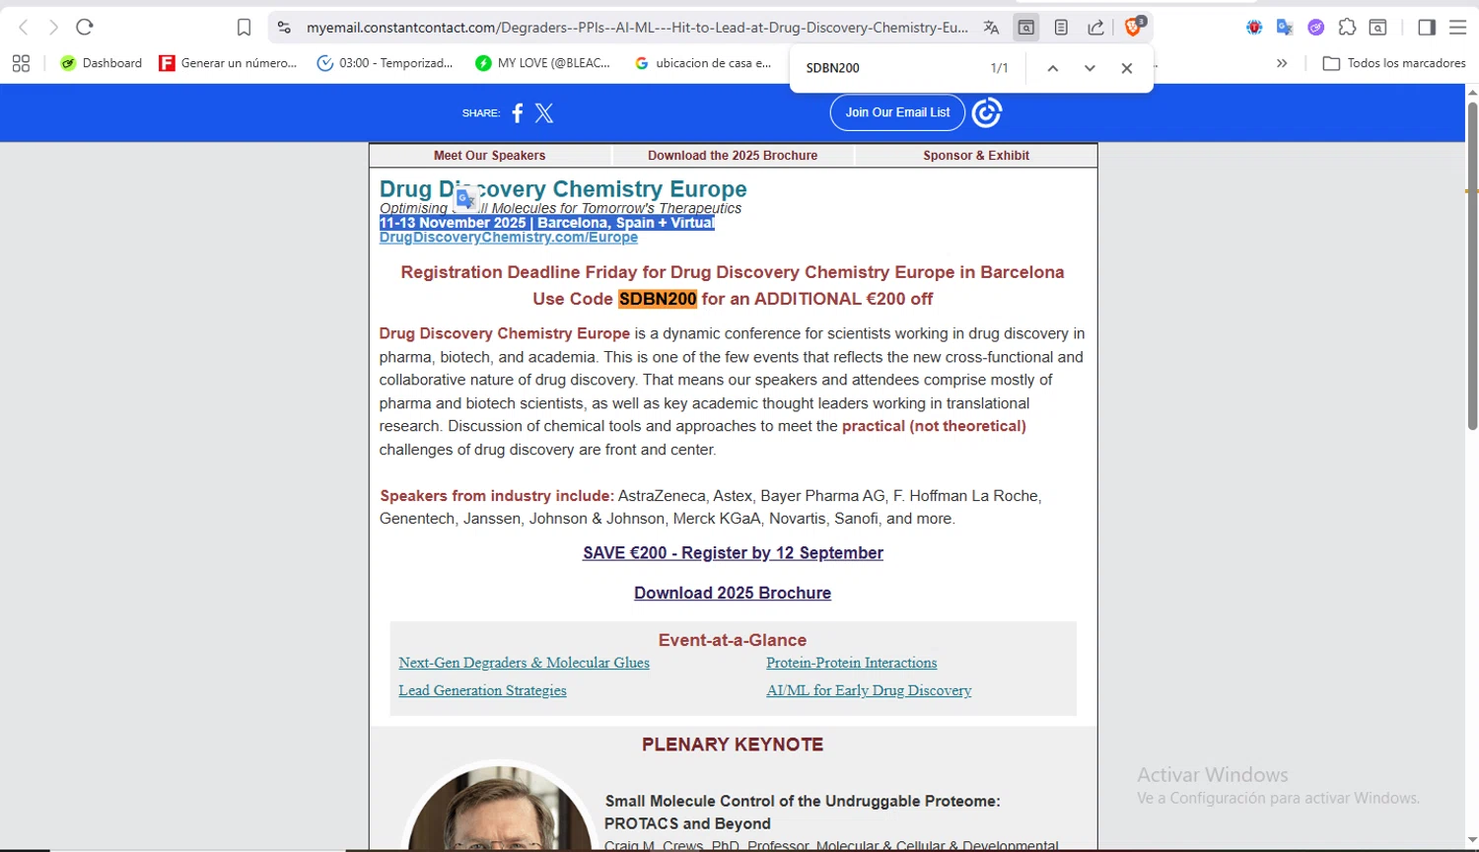
Task: Click the Join Our Email List button
Action: point(897,112)
